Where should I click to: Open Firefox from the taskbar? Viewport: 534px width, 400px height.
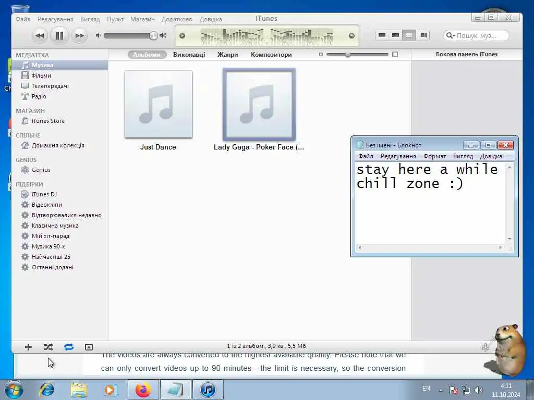[x=143, y=390]
